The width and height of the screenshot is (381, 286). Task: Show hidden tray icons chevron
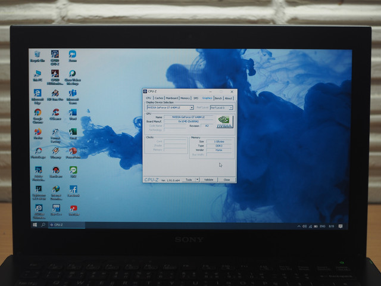tap(299, 226)
